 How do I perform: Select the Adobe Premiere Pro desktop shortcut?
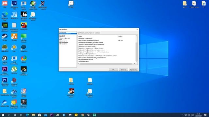click(5, 71)
